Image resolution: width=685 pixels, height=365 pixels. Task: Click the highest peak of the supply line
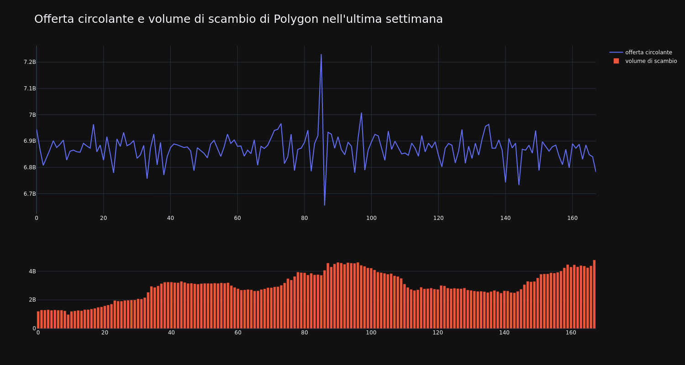321,54
